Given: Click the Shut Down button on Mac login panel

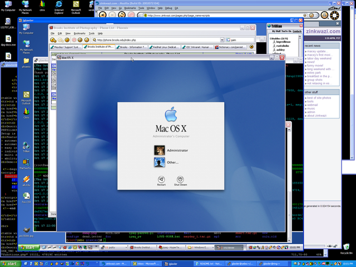Looking at the screenshot, I should point(180,181).
